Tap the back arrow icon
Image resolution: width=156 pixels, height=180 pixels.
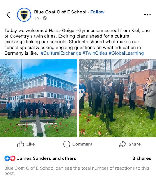tap(8, 15)
